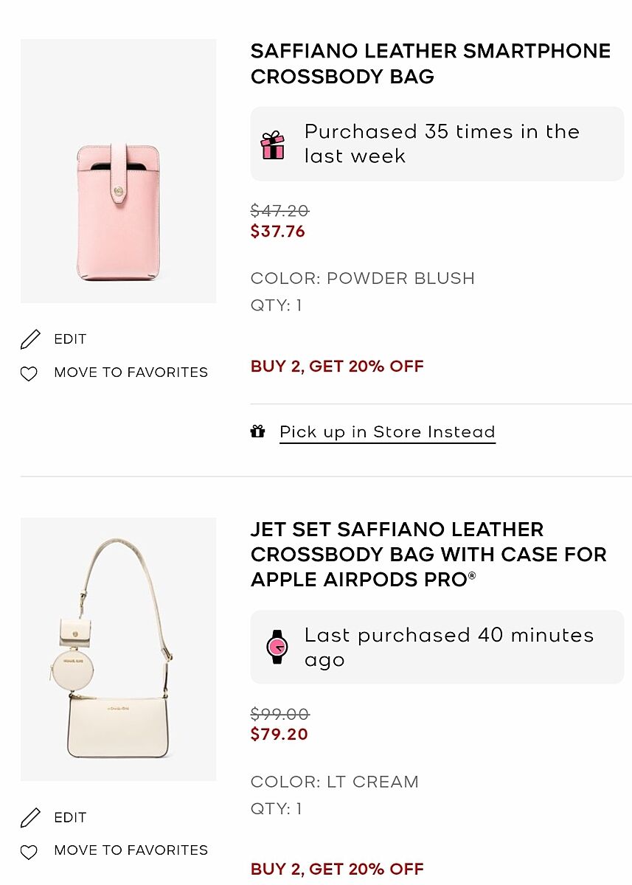This screenshot has height=885, width=632.
Task: Click the heart icon for the cream Jet Set bag
Action: tap(29, 852)
